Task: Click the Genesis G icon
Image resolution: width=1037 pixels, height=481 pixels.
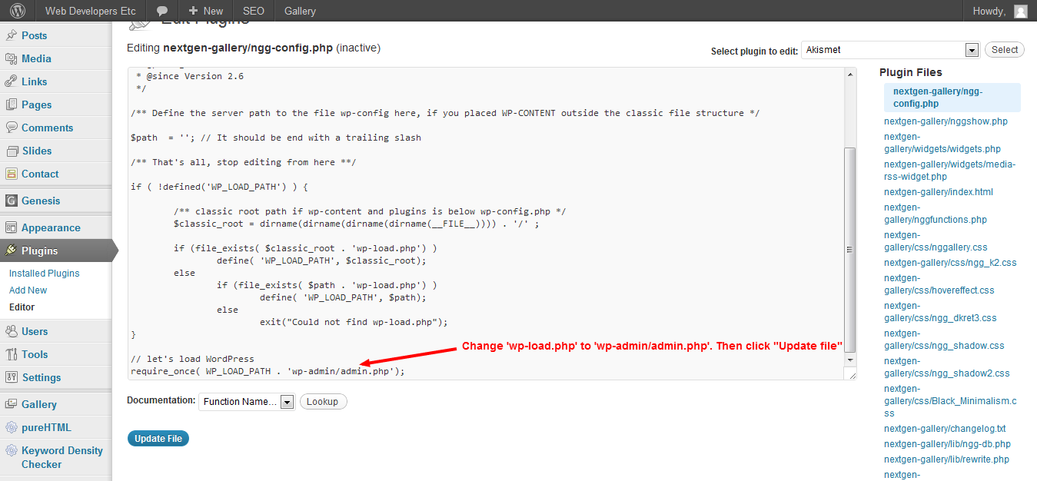Action: coord(12,201)
